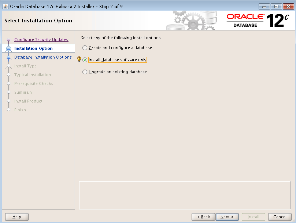Click the disabled Install button

[x=254, y=217]
